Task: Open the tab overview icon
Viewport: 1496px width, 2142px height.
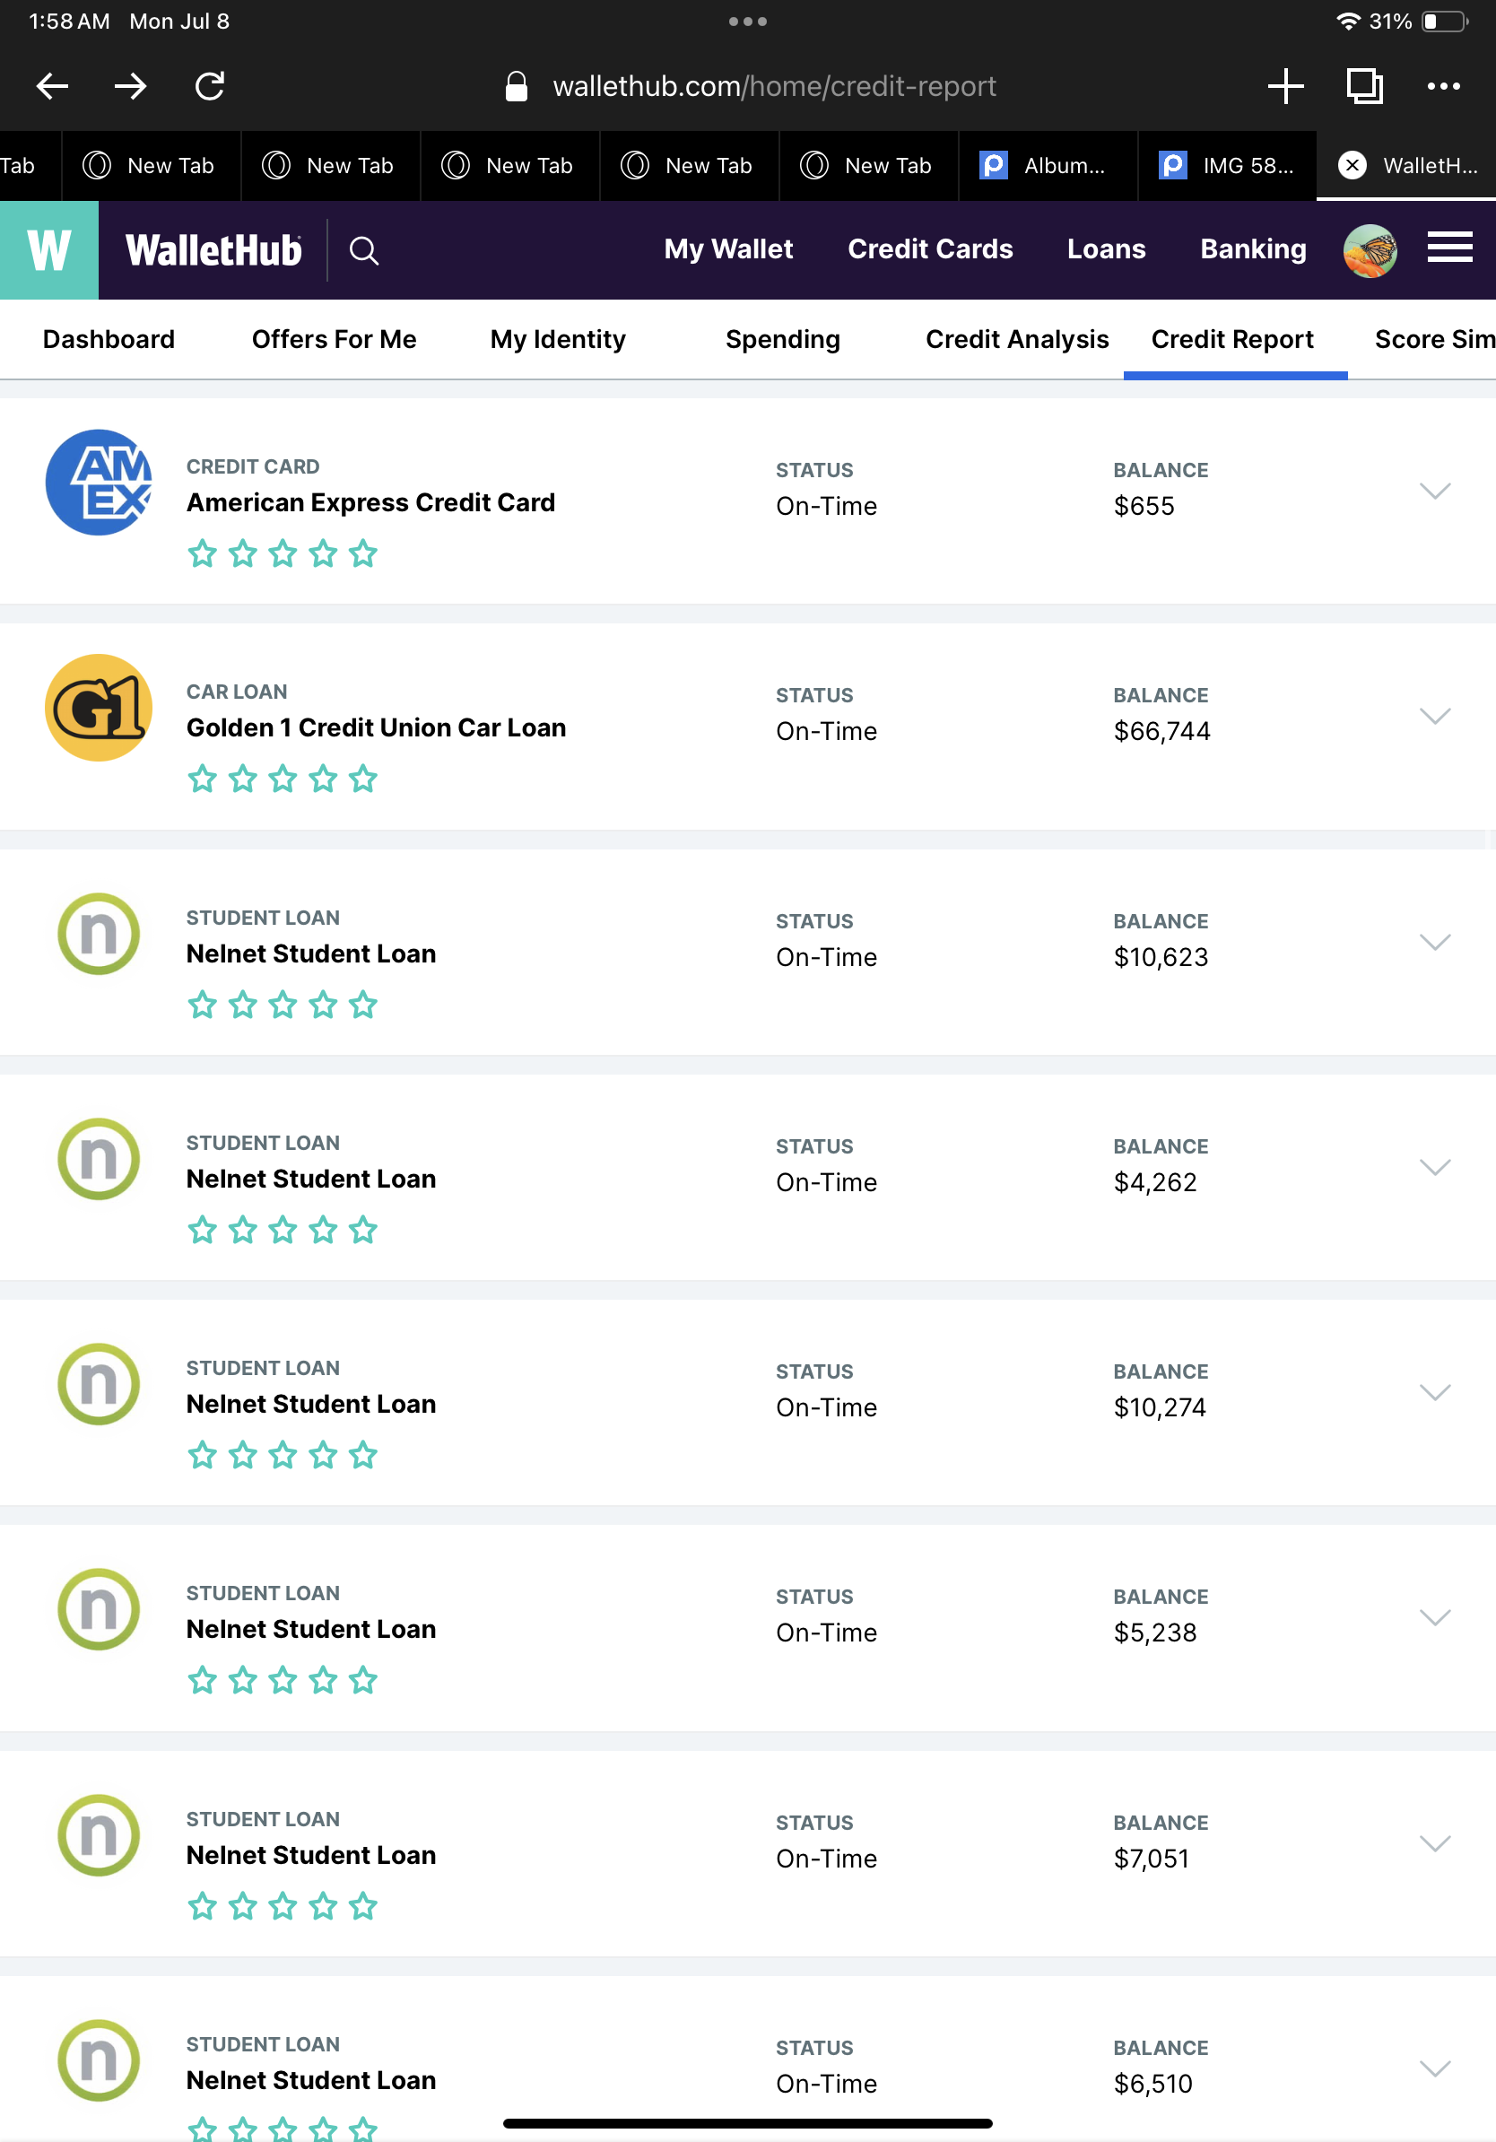Action: pyautogui.click(x=1364, y=86)
